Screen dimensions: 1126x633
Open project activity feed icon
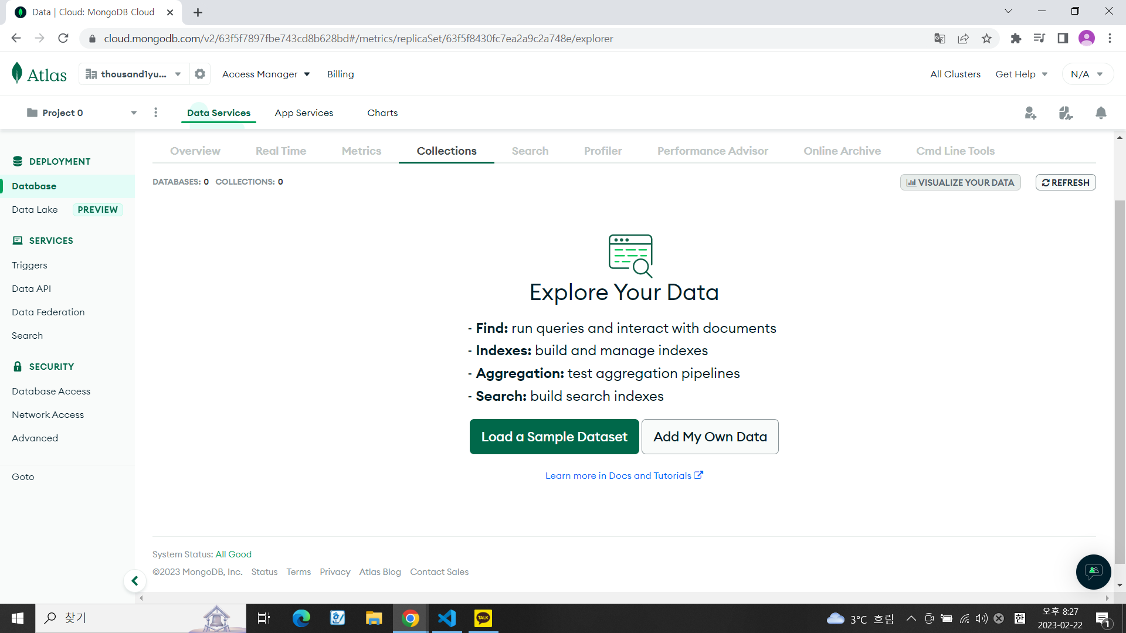pyautogui.click(x=1066, y=113)
